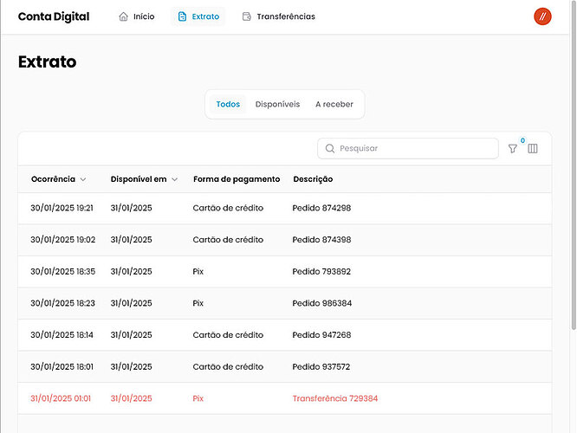Click the filter funnel icon
Image resolution: width=577 pixels, height=433 pixels.
[512, 149]
